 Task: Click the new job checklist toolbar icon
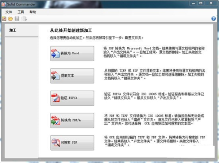[4, 19]
